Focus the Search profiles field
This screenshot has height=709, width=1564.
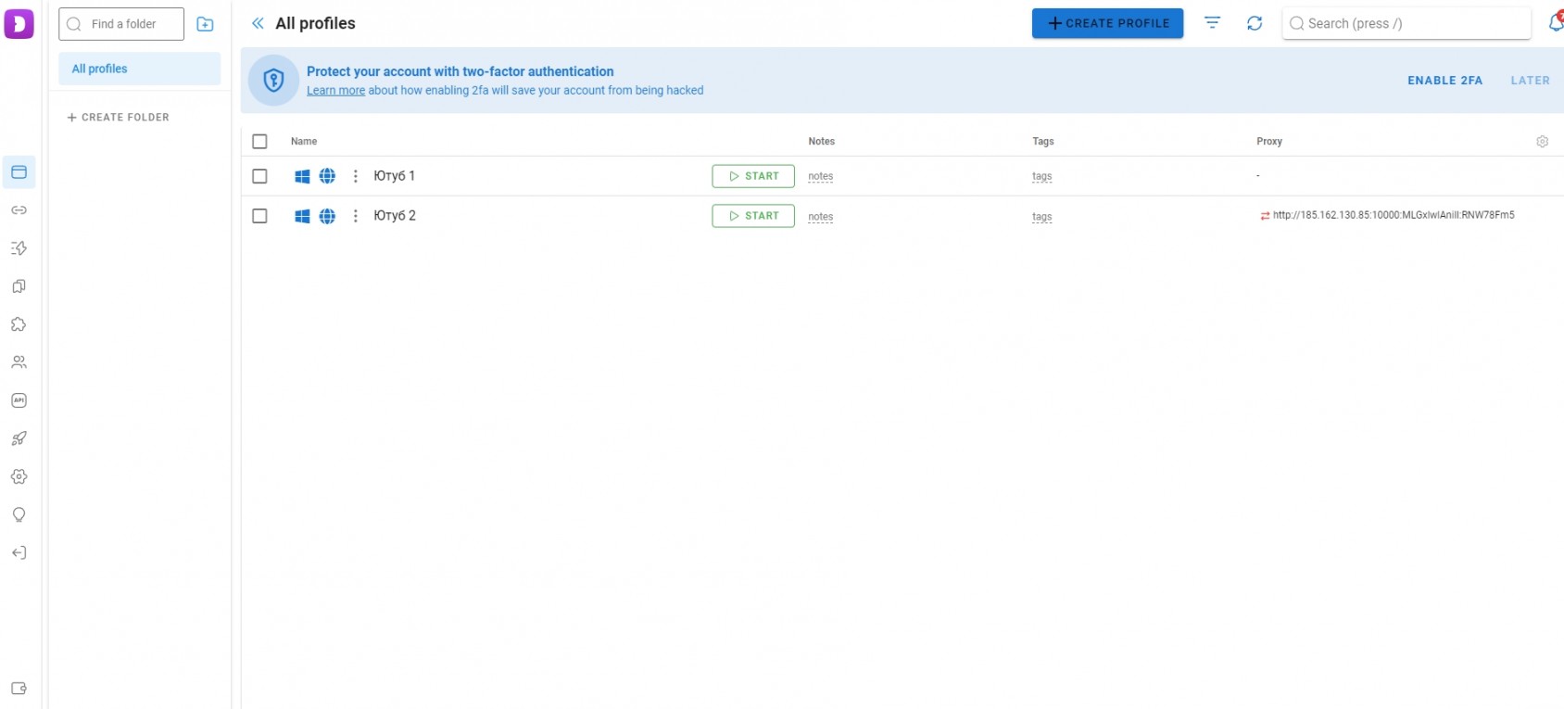[1406, 23]
